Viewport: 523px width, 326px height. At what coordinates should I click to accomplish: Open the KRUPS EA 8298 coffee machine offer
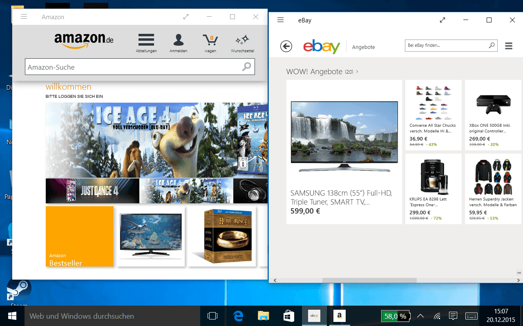pos(434,189)
